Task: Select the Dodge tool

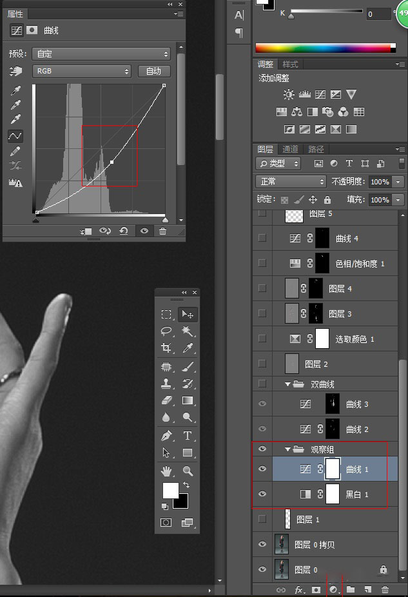Action: 188,417
